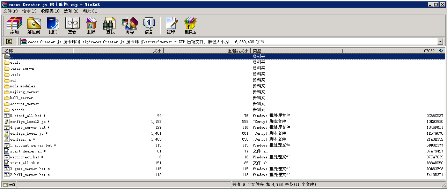Click the 解压到 (Extract To) icon
The height and width of the screenshot is (189, 447).
pos(34,25)
